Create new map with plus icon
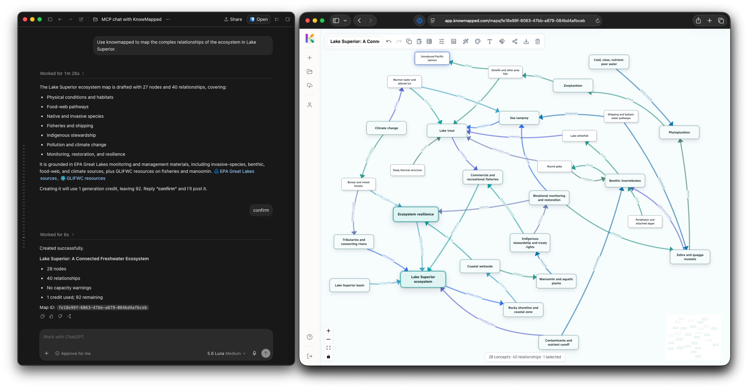The width and height of the screenshot is (748, 389). [x=310, y=58]
